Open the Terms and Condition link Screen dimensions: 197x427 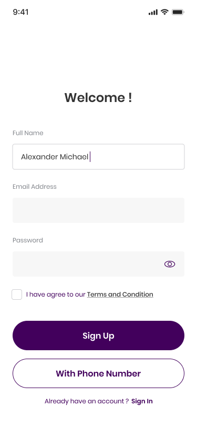tap(120, 294)
